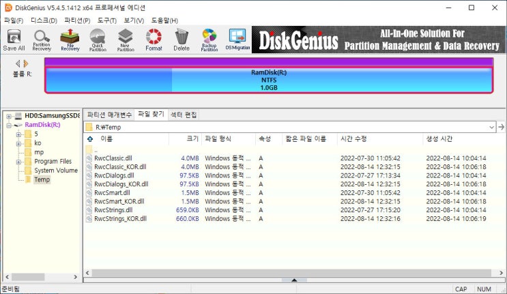Image resolution: width=507 pixels, height=294 pixels.
Task: Open the path dropdown arrow
Action: tap(491, 128)
